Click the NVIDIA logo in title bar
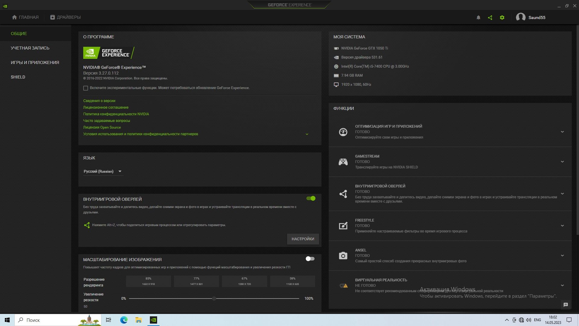 pos(5,6)
